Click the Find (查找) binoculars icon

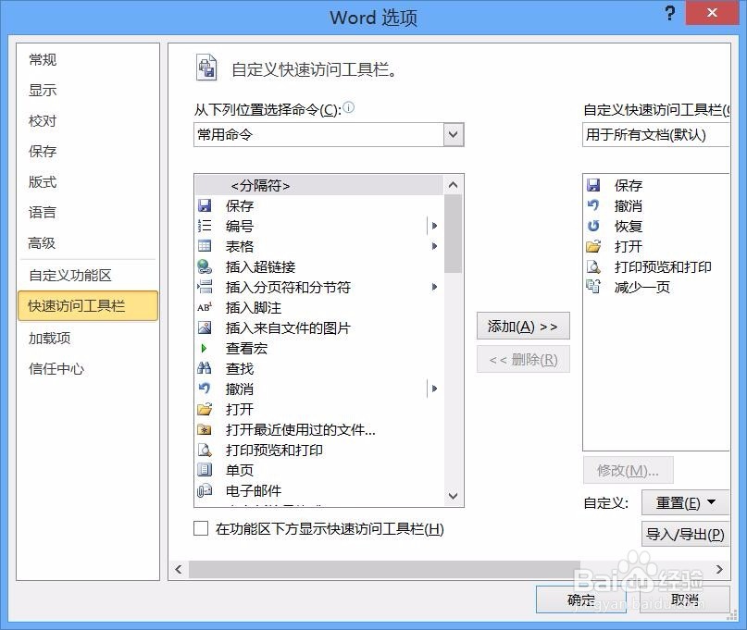pos(205,368)
